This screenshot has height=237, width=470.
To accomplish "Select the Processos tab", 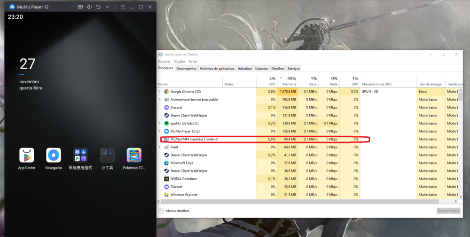I will click(x=166, y=68).
